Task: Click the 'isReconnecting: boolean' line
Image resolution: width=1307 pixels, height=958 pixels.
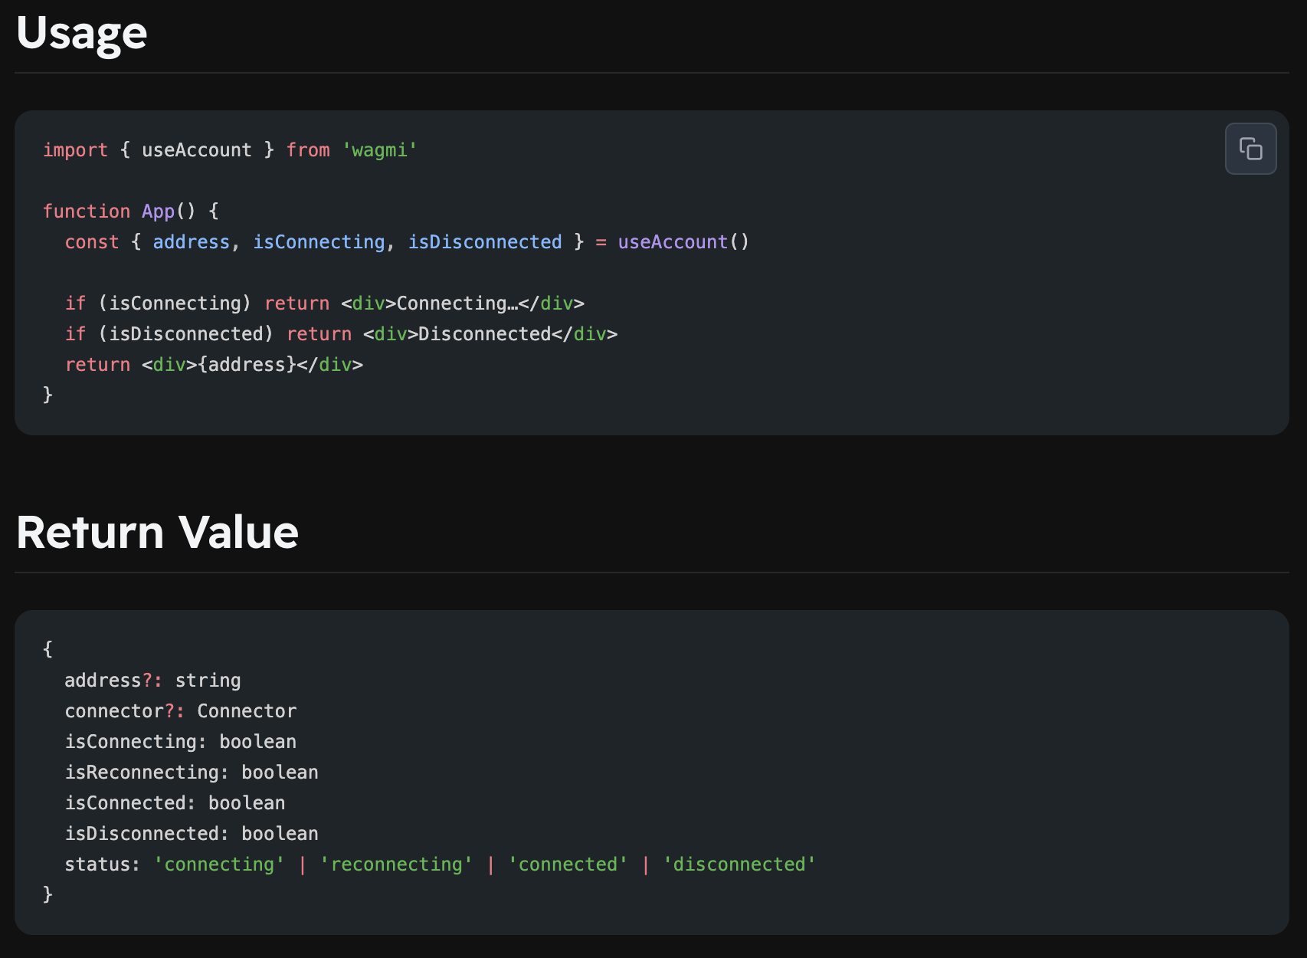Action: [191, 773]
